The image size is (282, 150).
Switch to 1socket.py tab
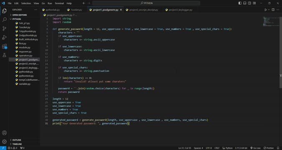(76, 10)
